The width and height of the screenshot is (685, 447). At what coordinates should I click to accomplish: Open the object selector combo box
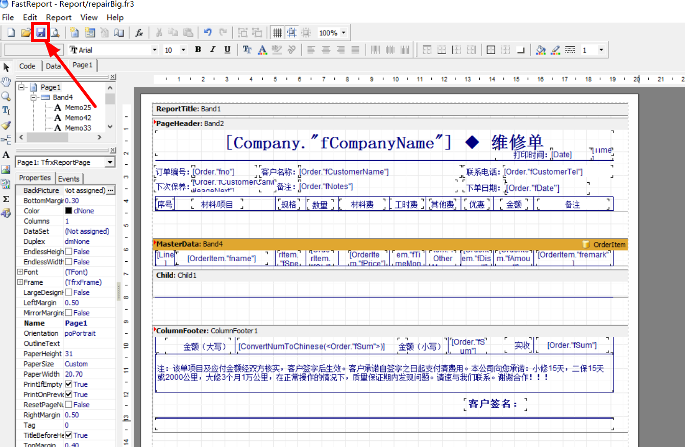[x=65, y=162]
